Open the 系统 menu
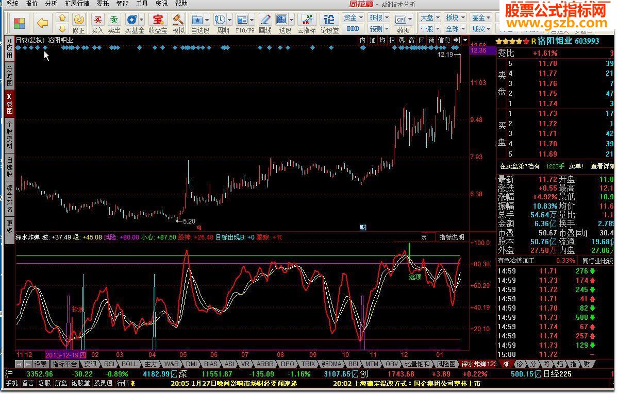617x394 pixels. click(x=12, y=4)
